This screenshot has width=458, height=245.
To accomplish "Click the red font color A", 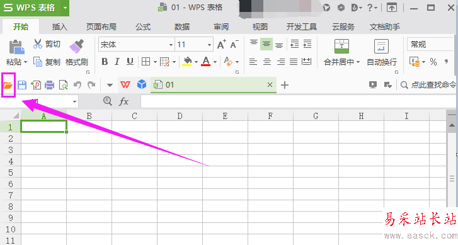I will coord(206,62).
